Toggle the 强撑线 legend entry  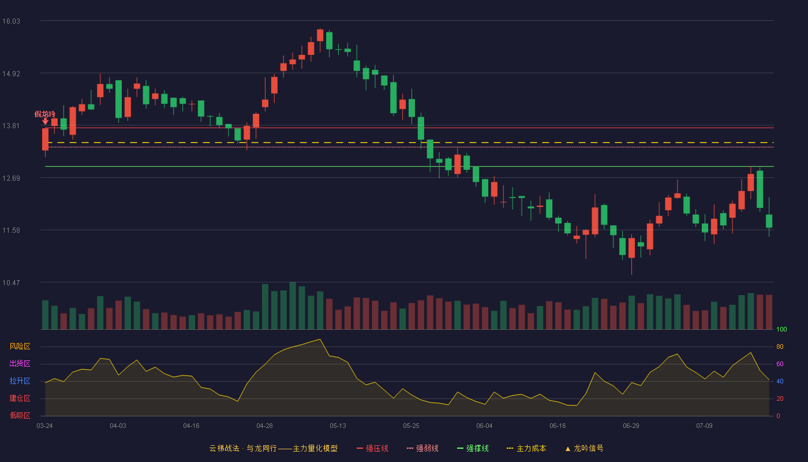(x=473, y=448)
